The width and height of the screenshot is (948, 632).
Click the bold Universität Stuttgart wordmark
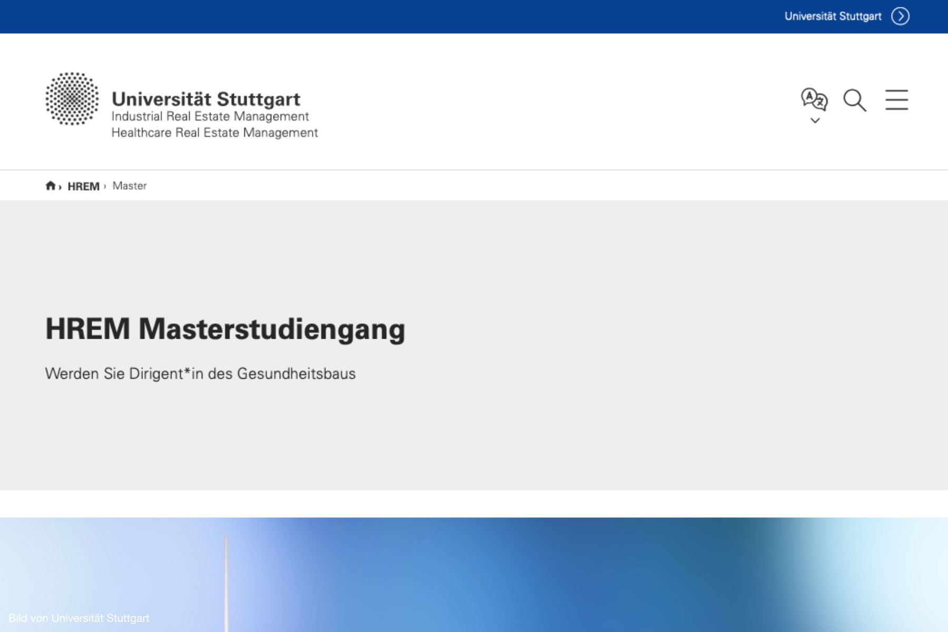[206, 98]
